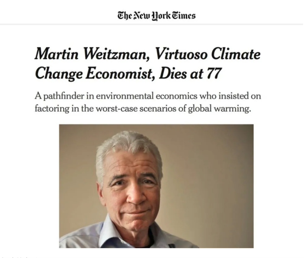Click the cut-off photo credit text at bottom left
Screen dimensions: 304x258
pos(18,256)
